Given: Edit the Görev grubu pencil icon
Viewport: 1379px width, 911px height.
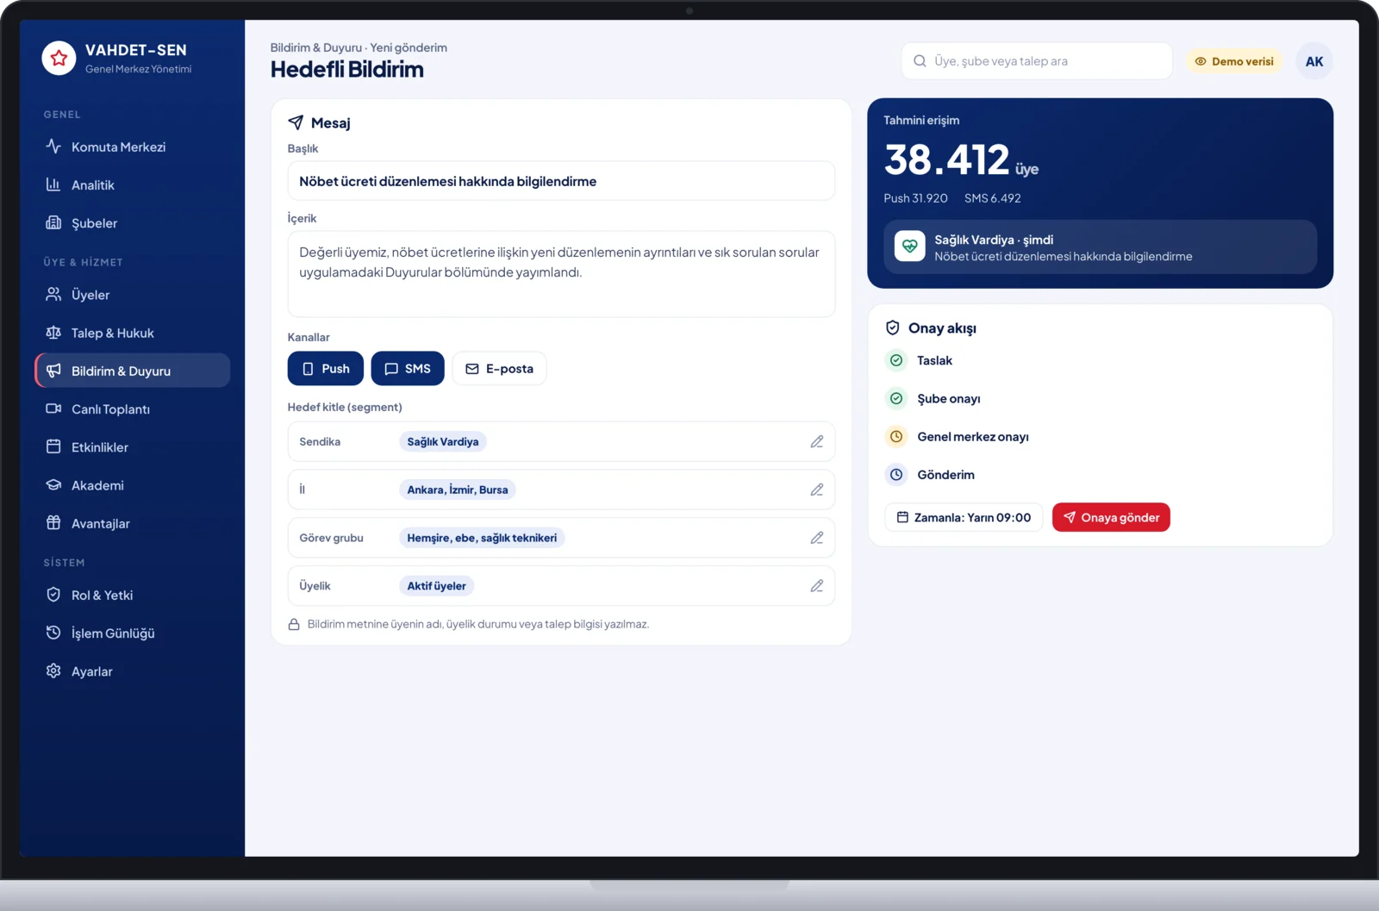Looking at the screenshot, I should [817, 538].
